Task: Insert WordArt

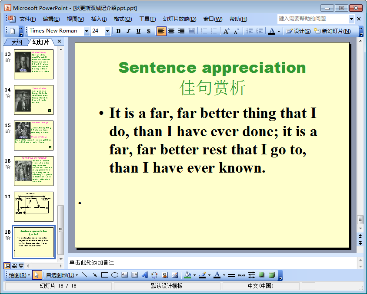Action: [145, 275]
